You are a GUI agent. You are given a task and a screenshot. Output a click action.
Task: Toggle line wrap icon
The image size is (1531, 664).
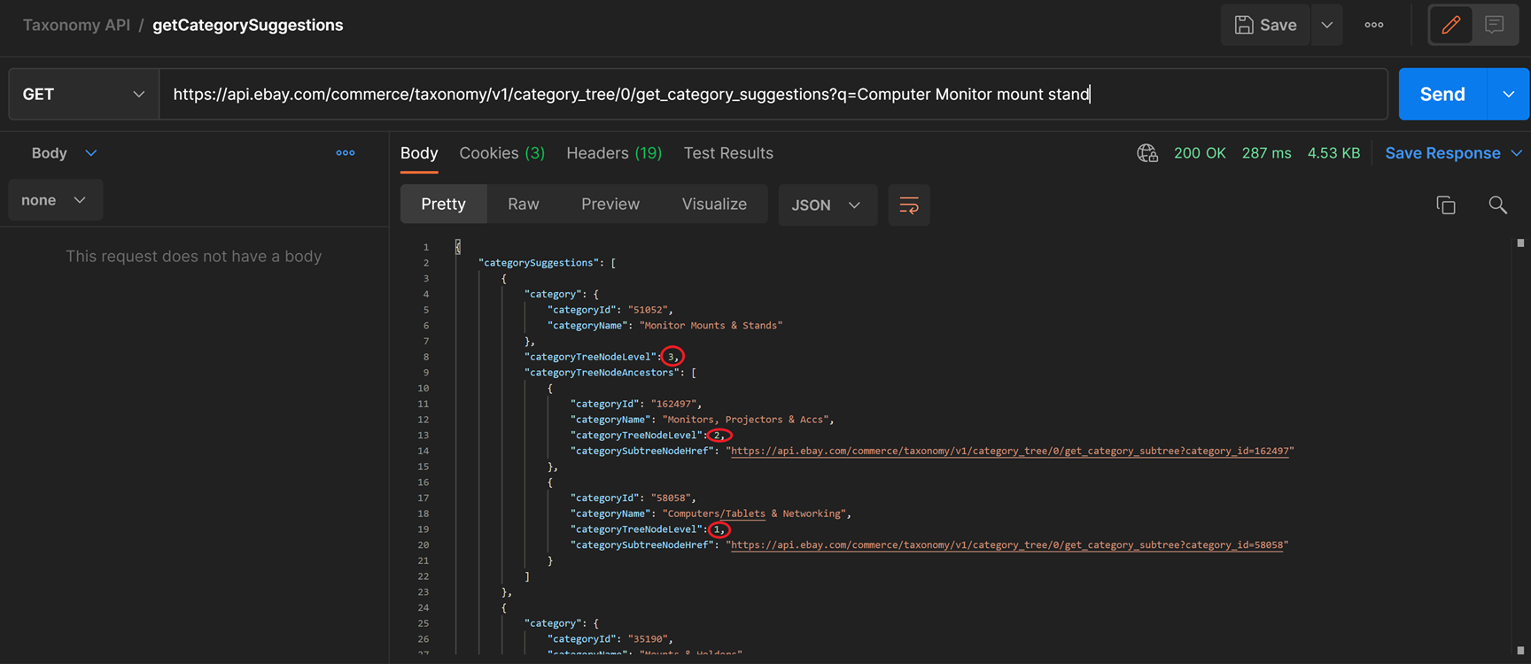click(x=909, y=205)
